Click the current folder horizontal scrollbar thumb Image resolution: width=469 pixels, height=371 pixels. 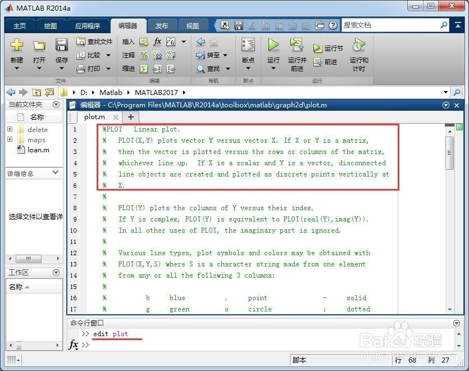29,259
